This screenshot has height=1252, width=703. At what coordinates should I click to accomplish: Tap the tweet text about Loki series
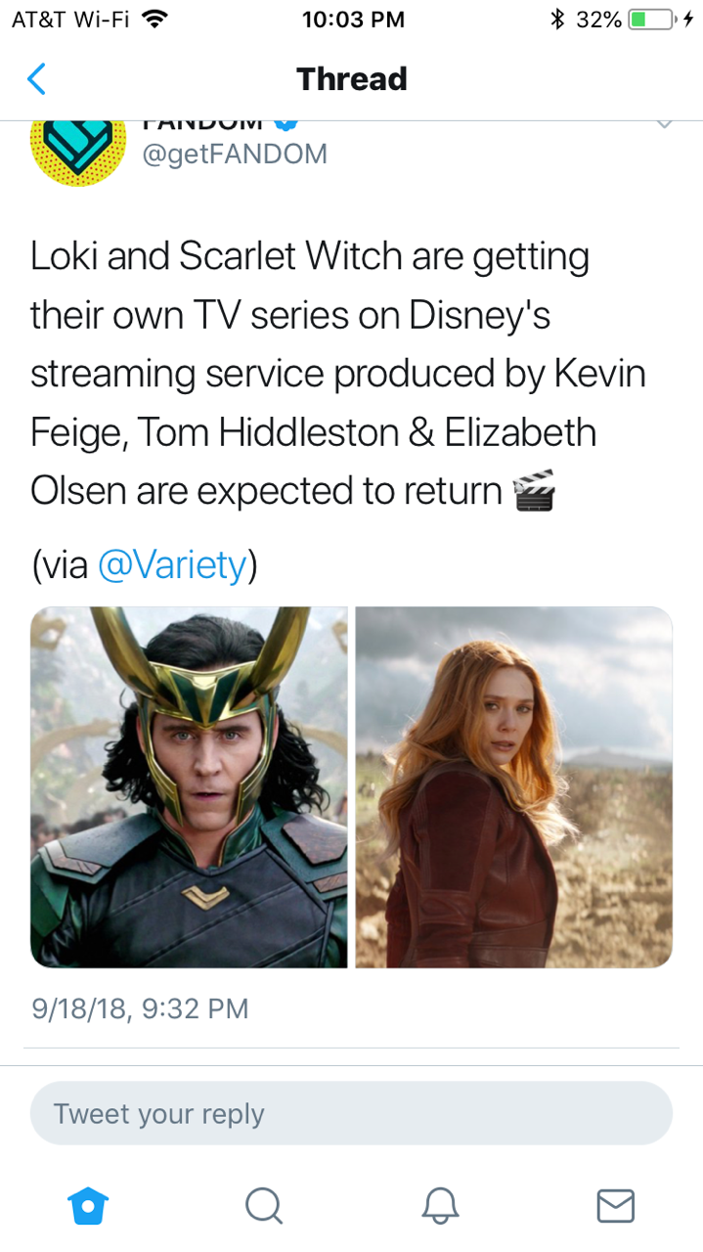tap(338, 374)
